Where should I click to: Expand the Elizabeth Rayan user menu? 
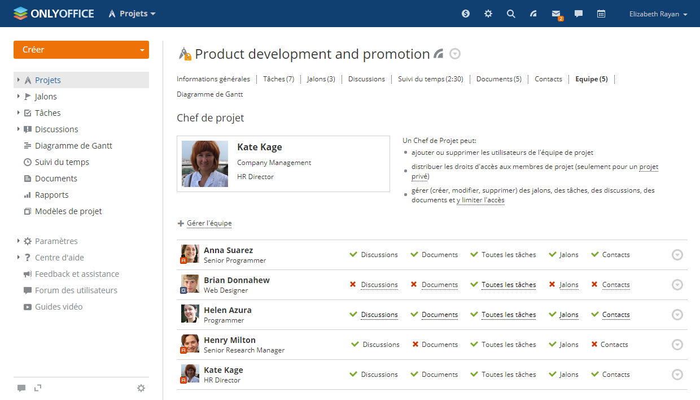point(658,14)
